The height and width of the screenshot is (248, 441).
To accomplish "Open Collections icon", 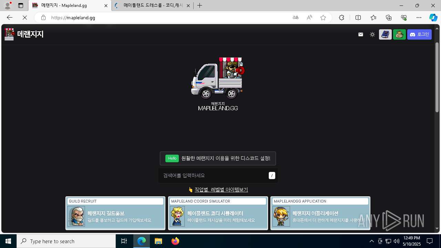I will 389,18.
